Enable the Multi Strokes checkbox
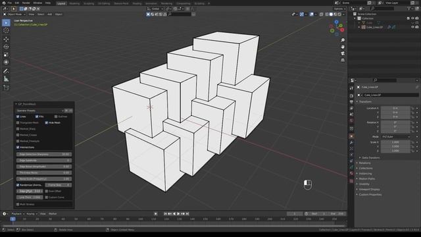Screen dimensions: 421x237 (x=18, y=204)
